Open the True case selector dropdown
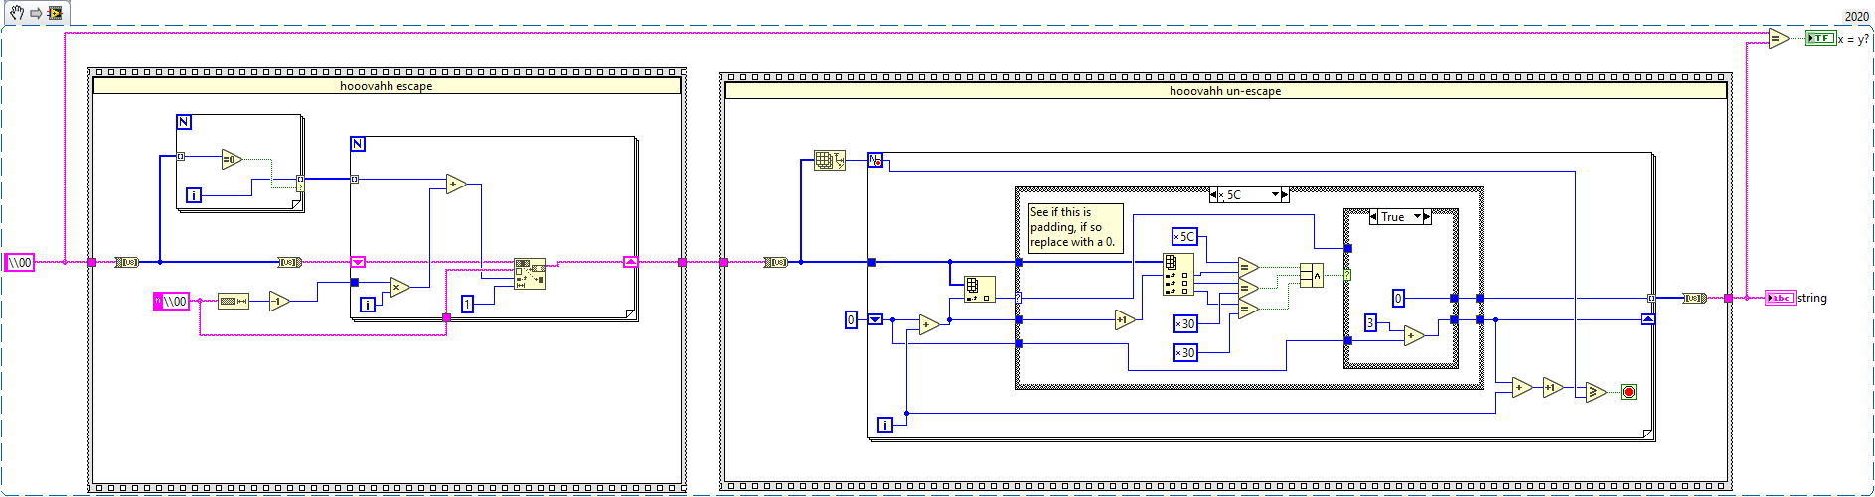1875x497 pixels. tap(1418, 216)
